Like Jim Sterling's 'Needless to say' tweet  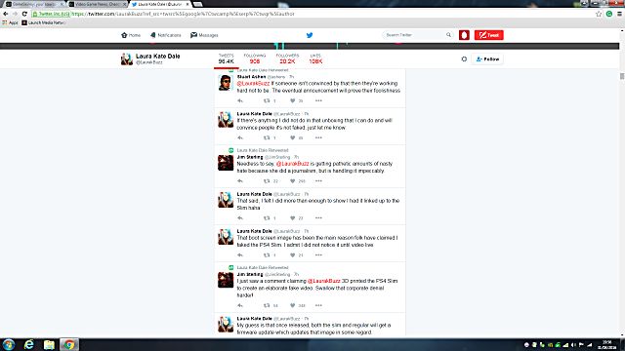(x=293, y=181)
